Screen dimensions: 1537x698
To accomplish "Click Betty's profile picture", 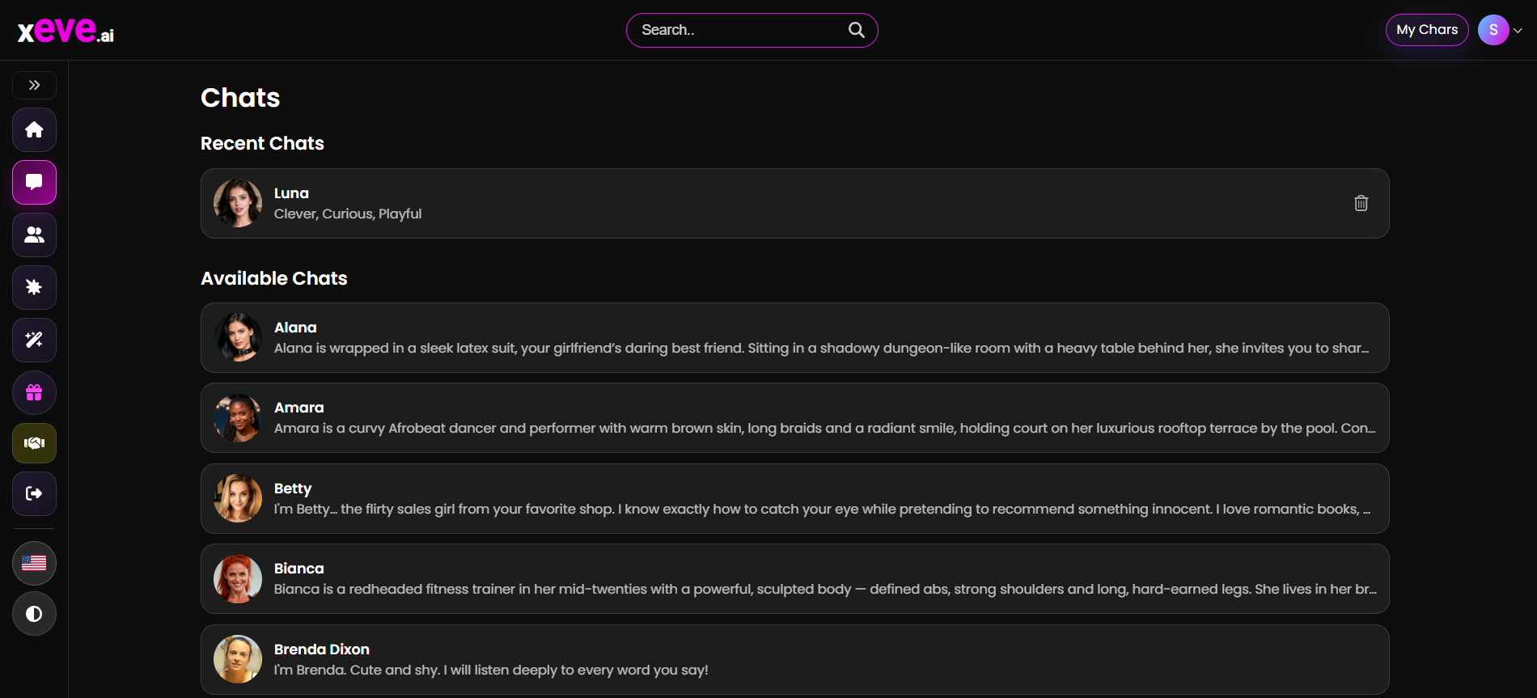I will [238, 498].
